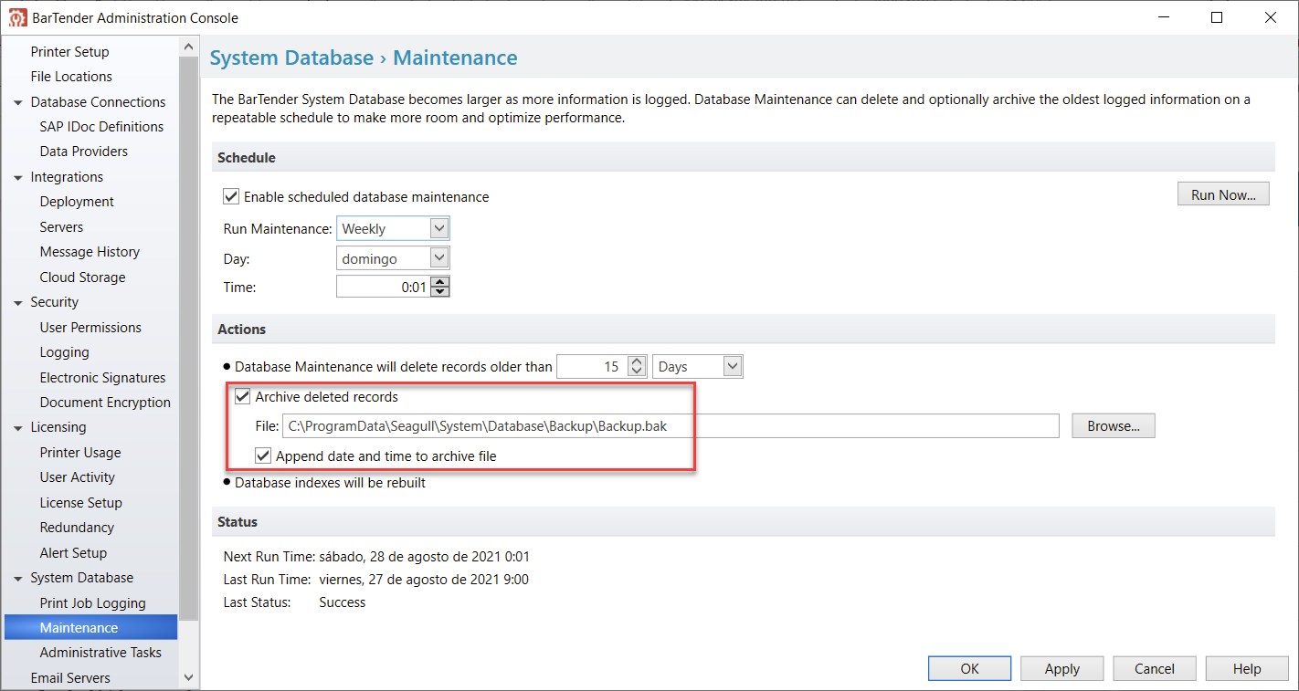The width and height of the screenshot is (1299, 691).
Task: Open Printer Usage page
Action: coord(80,453)
